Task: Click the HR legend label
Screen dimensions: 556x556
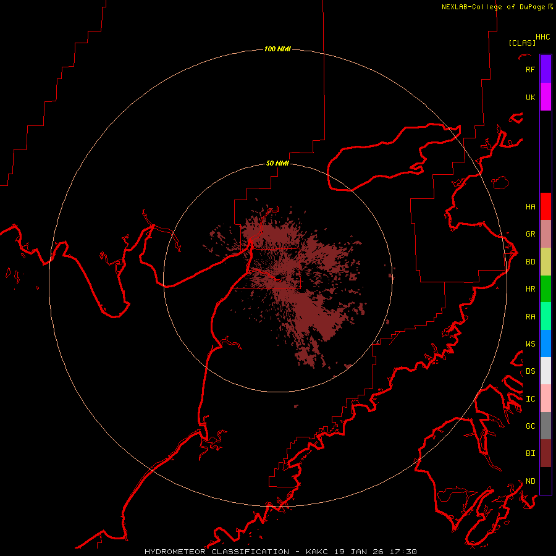Action: click(530, 289)
